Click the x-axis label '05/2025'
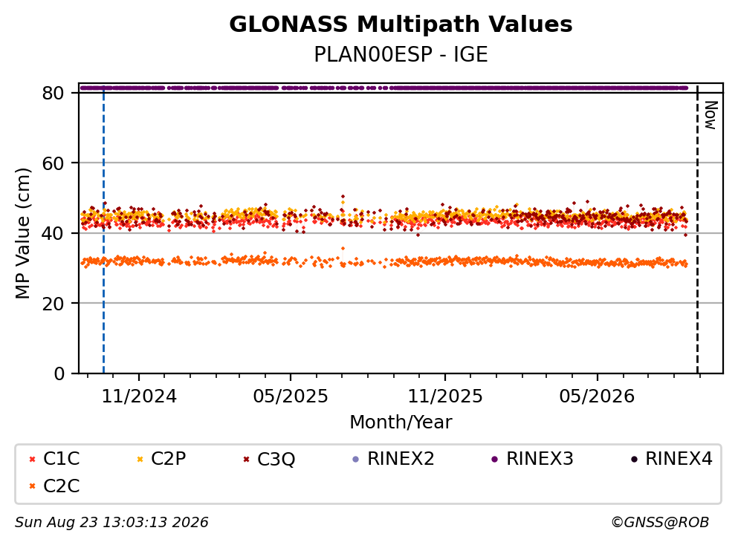This screenshot has width=738, height=545. pos(291,396)
